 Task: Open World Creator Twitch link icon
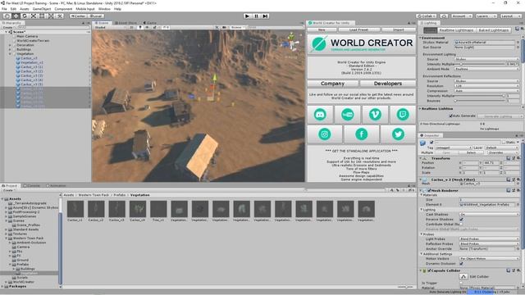[403, 115]
